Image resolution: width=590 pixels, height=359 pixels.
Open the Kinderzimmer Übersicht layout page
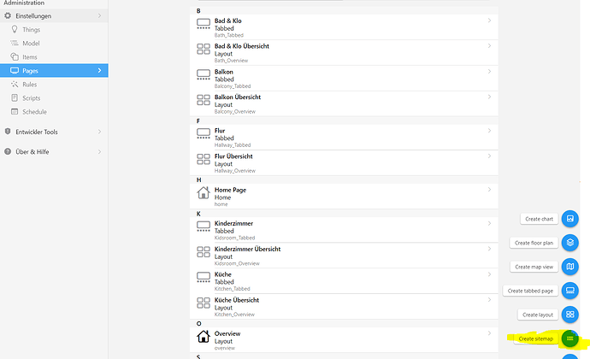pyautogui.click(x=342, y=256)
